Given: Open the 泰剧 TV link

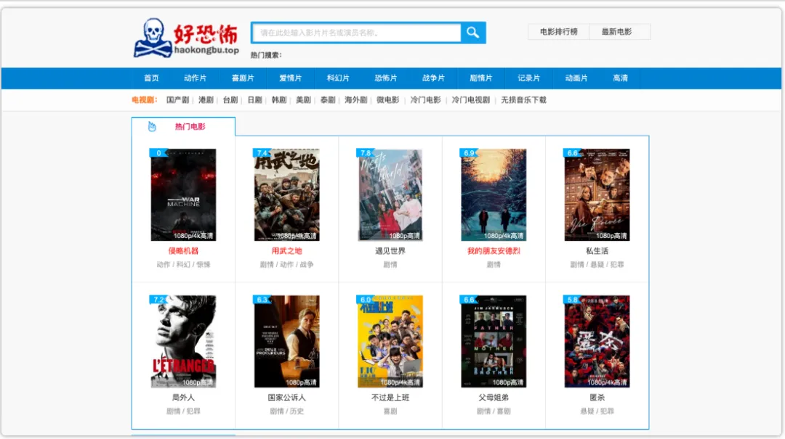Looking at the screenshot, I should pos(328,100).
